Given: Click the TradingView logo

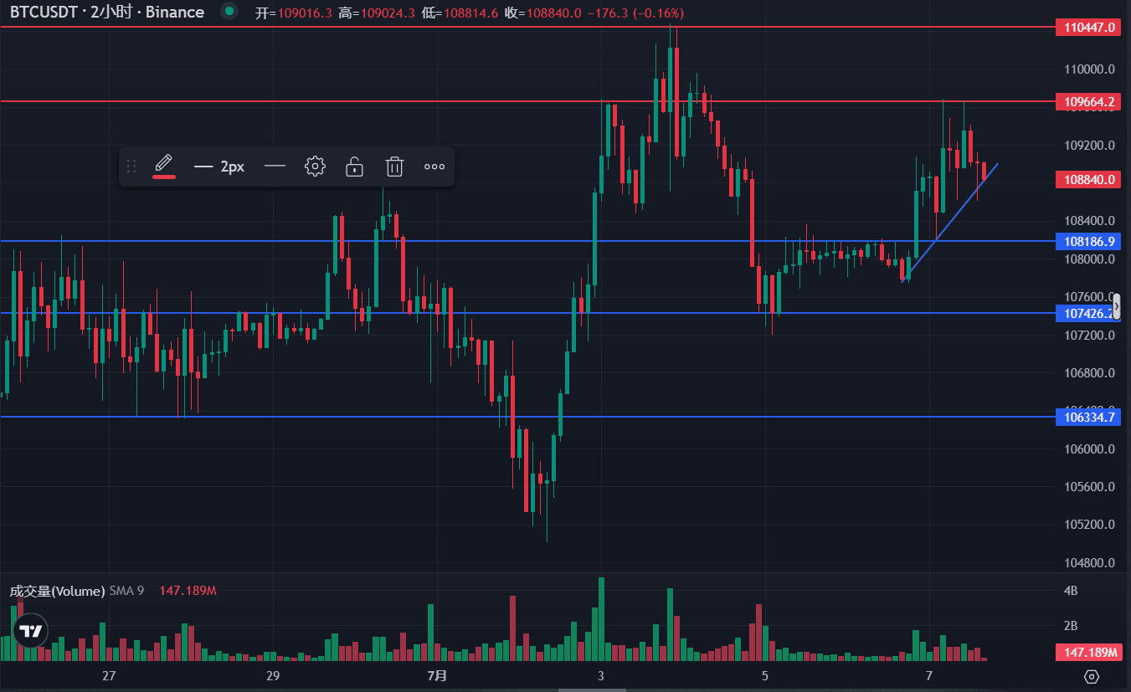Looking at the screenshot, I should coord(31,631).
